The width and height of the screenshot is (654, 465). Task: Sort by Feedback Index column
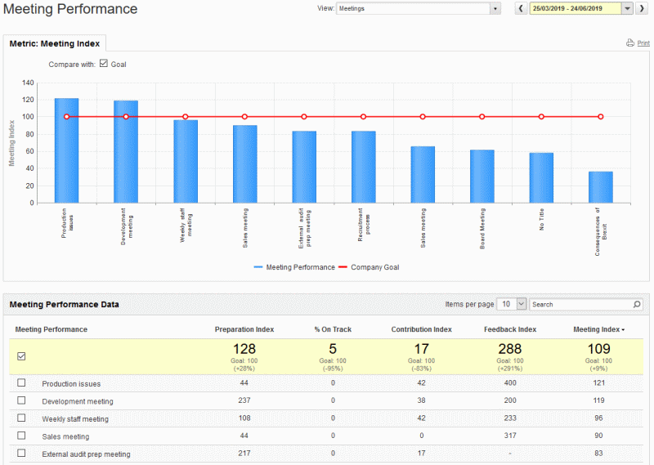pyautogui.click(x=510, y=329)
